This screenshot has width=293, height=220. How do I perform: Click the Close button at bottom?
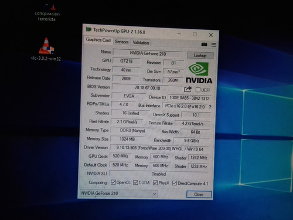click(x=199, y=194)
